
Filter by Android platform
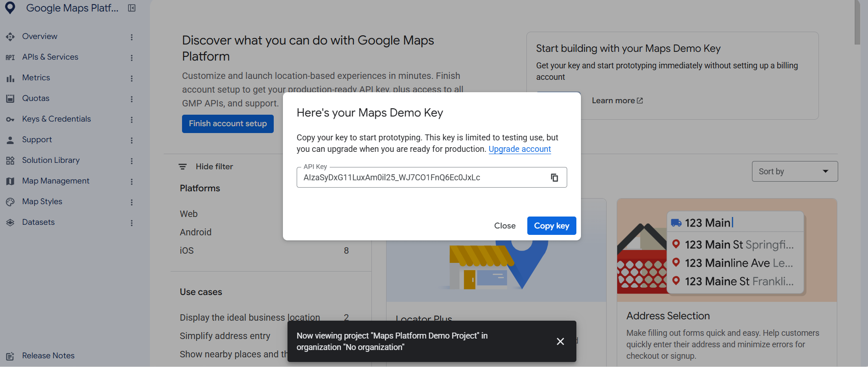click(x=195, y=232)
